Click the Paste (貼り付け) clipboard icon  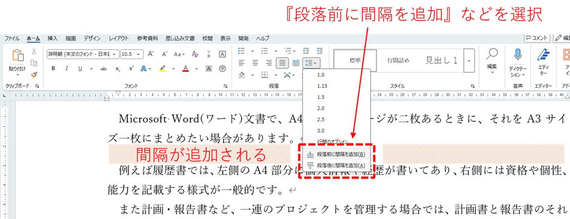pos(18,56)
